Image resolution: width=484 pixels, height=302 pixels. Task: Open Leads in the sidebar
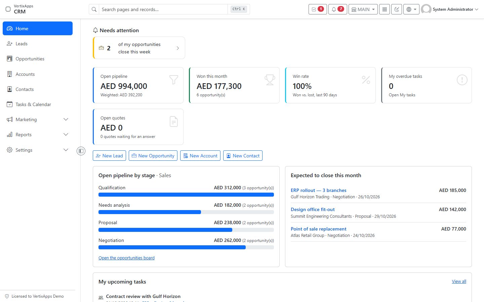tap(38, 44)
